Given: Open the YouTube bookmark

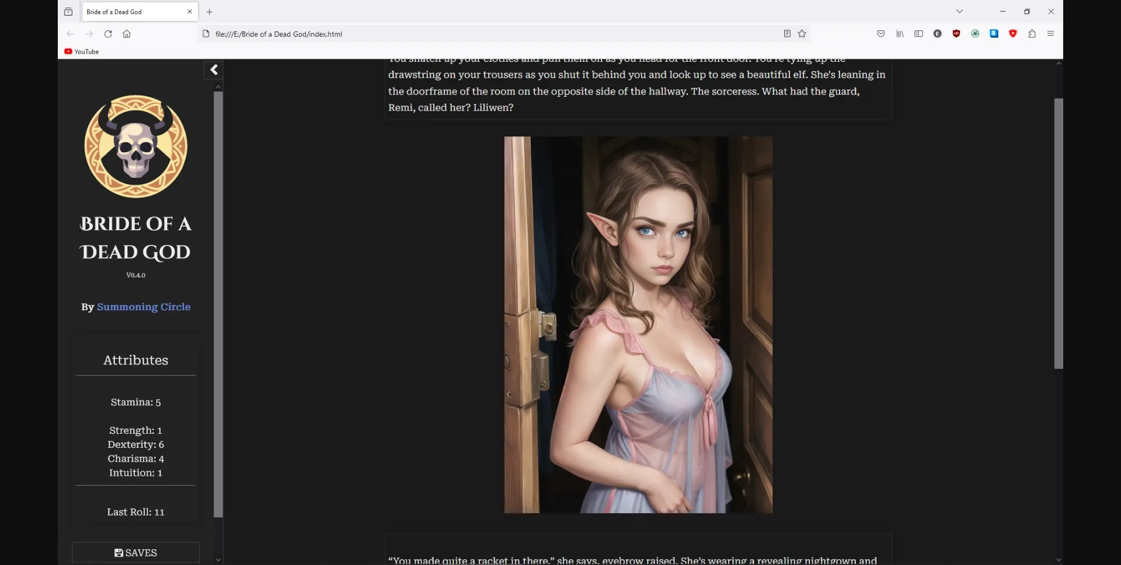Looking at the screenshot, I should [81, 51].
